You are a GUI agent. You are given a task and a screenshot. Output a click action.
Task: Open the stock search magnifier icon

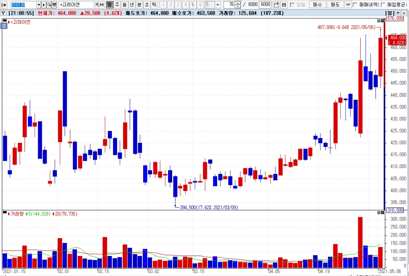[x=49, y=4]
